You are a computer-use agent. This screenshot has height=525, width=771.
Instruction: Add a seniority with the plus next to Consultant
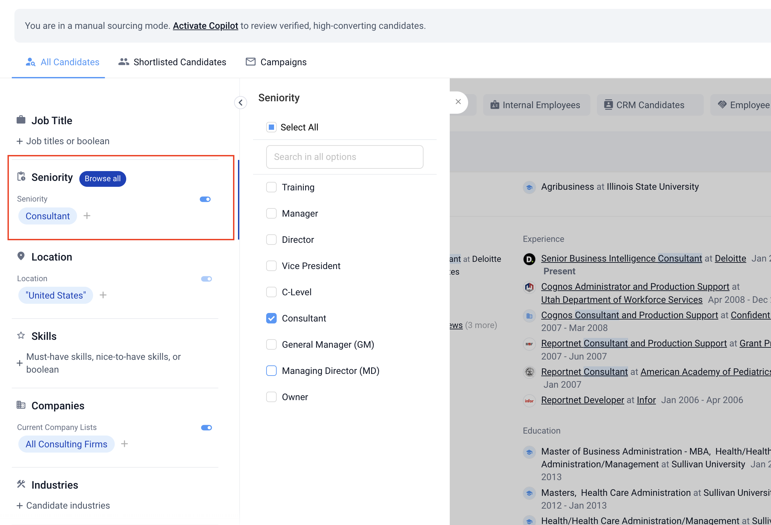87,216
